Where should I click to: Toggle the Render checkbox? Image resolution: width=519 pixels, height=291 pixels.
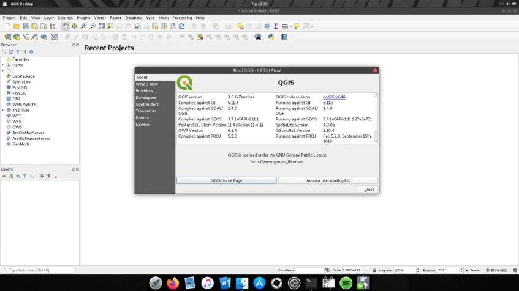click(x=467, y=270)
